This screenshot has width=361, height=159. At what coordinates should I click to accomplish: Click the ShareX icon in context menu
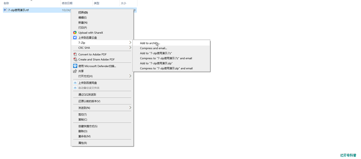click(x=75, y=33)
